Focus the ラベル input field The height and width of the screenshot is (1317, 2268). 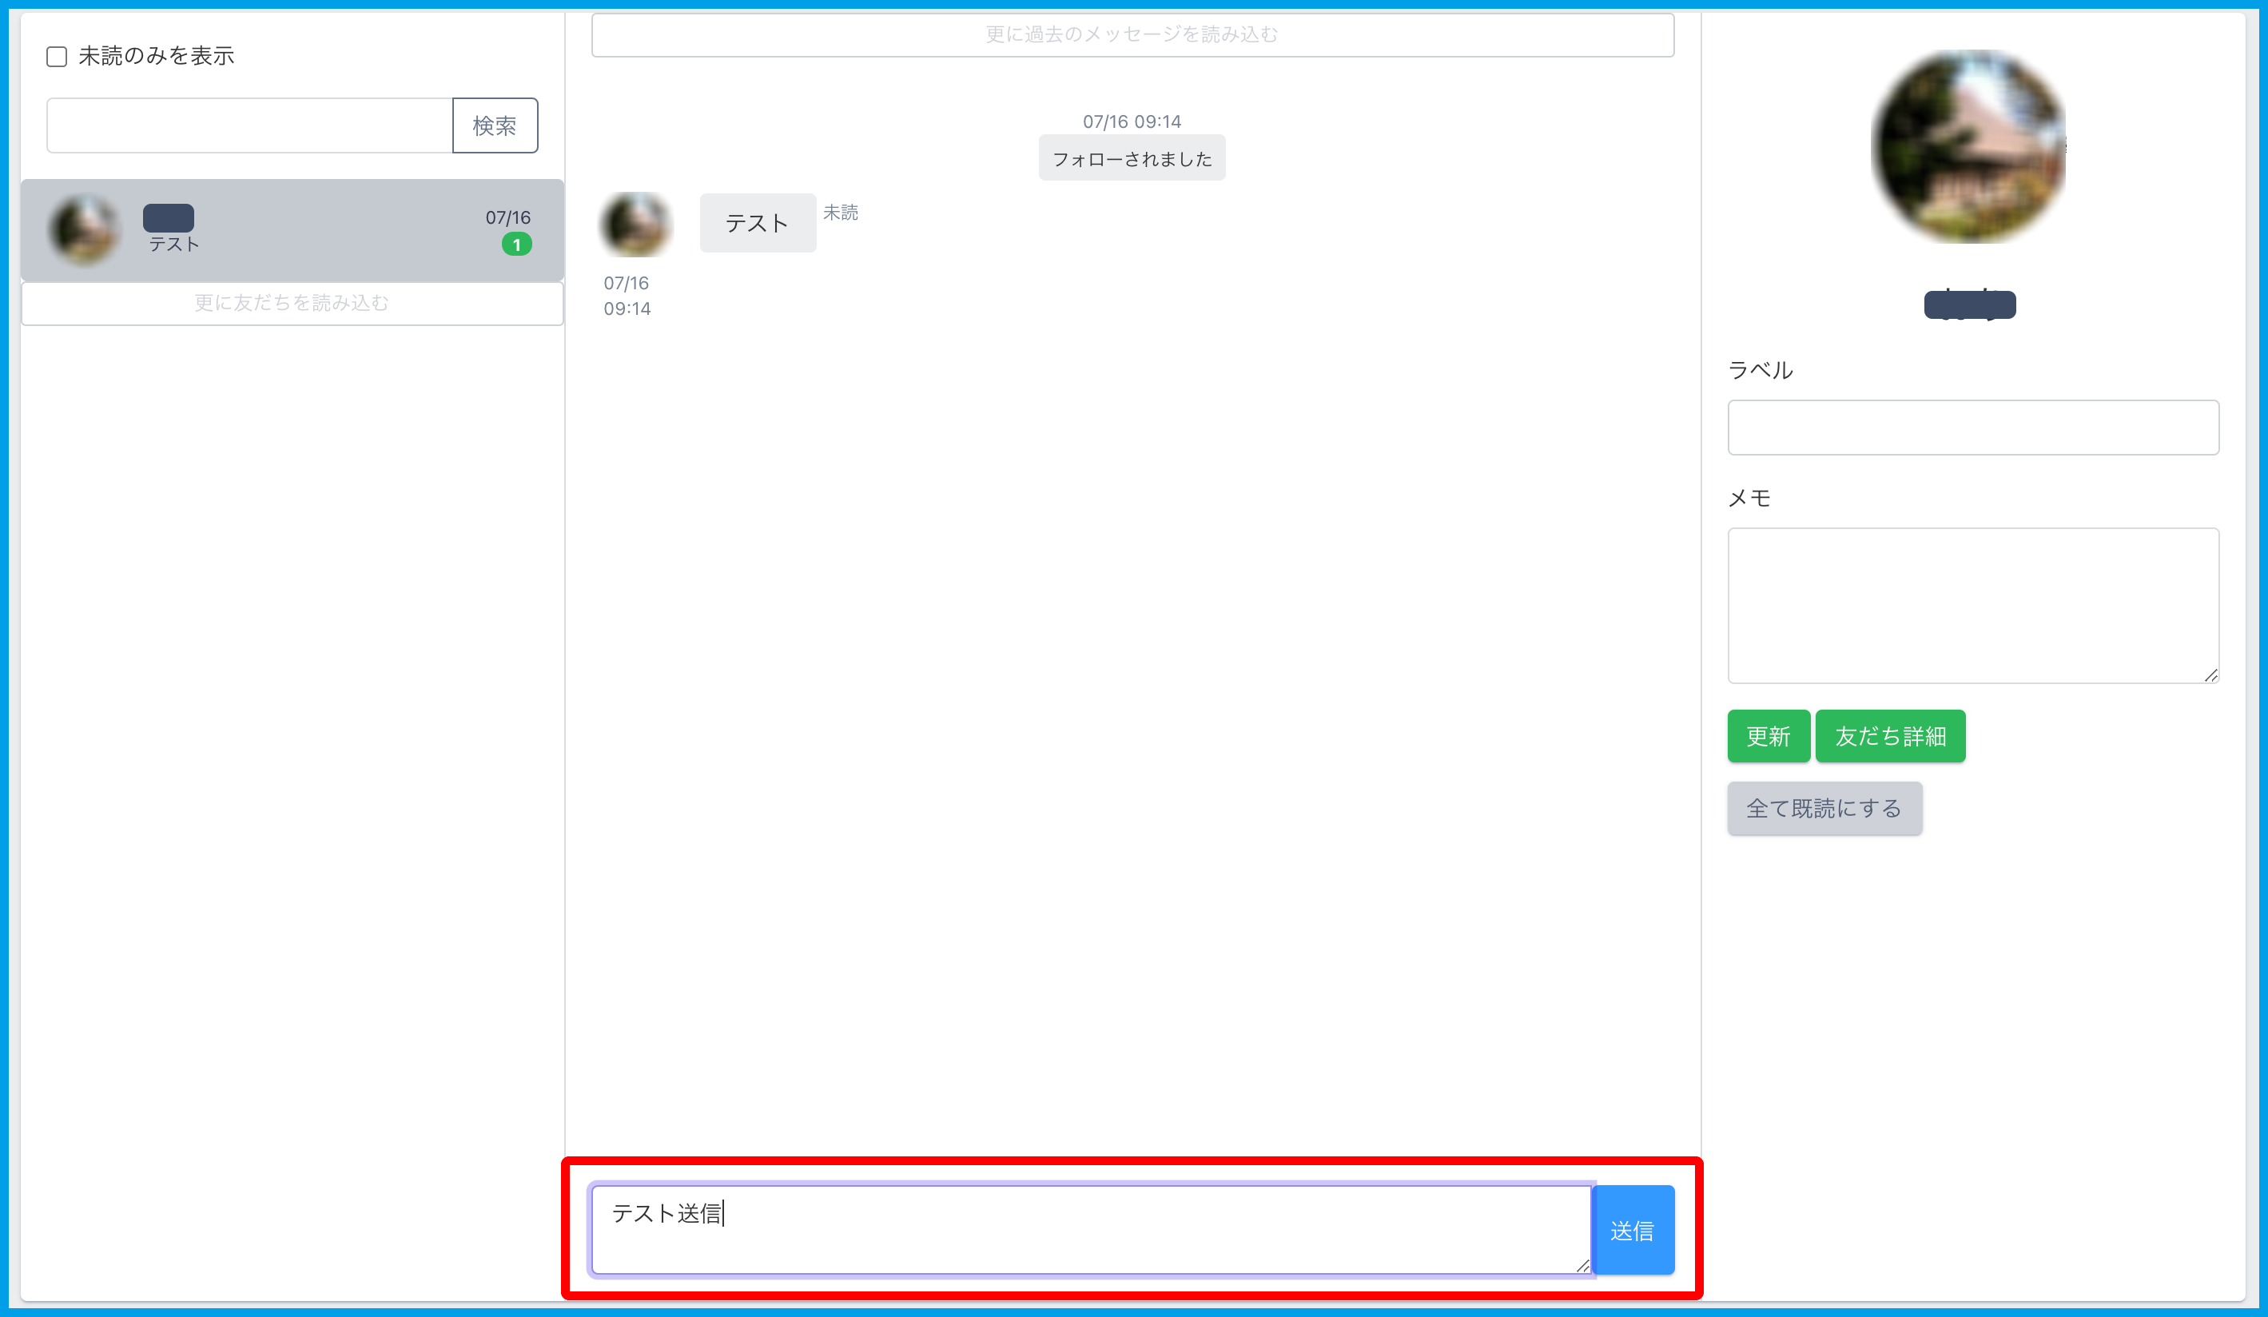1973,428
